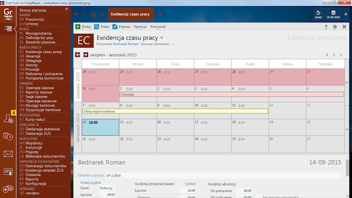Select the pink Choroba absence bar
Image resolution: width=352 pixels, height=198 pixels.
click(231, 94)
